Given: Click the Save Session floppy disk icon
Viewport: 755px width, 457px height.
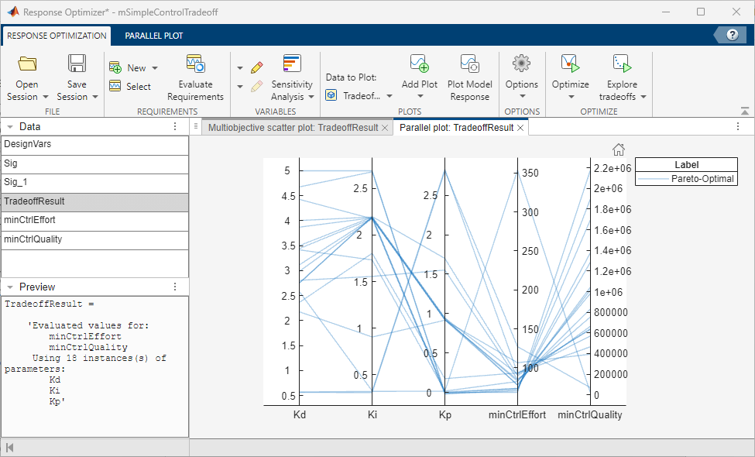Looking at the screenshot, I should (x=77, y=65).
